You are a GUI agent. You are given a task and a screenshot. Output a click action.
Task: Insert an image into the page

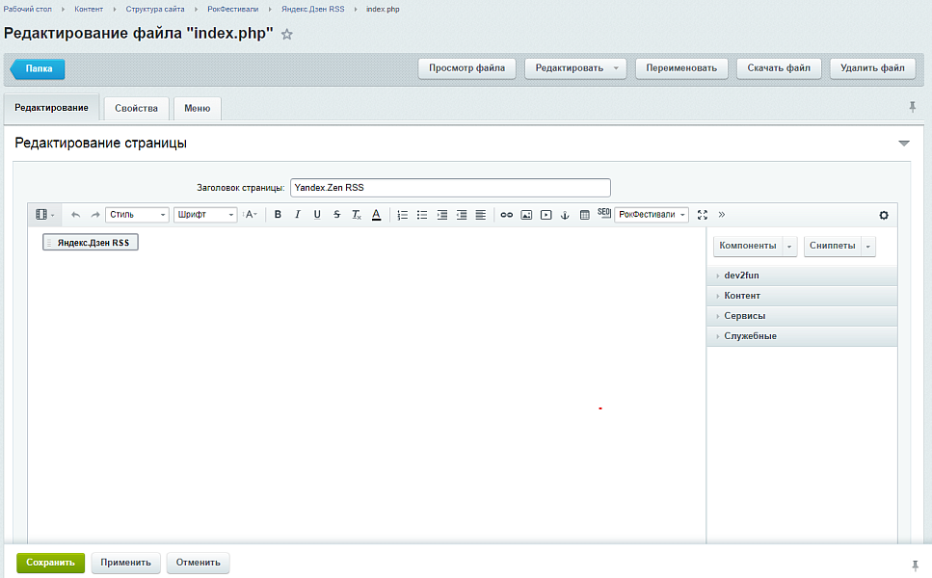coord(526,215)
